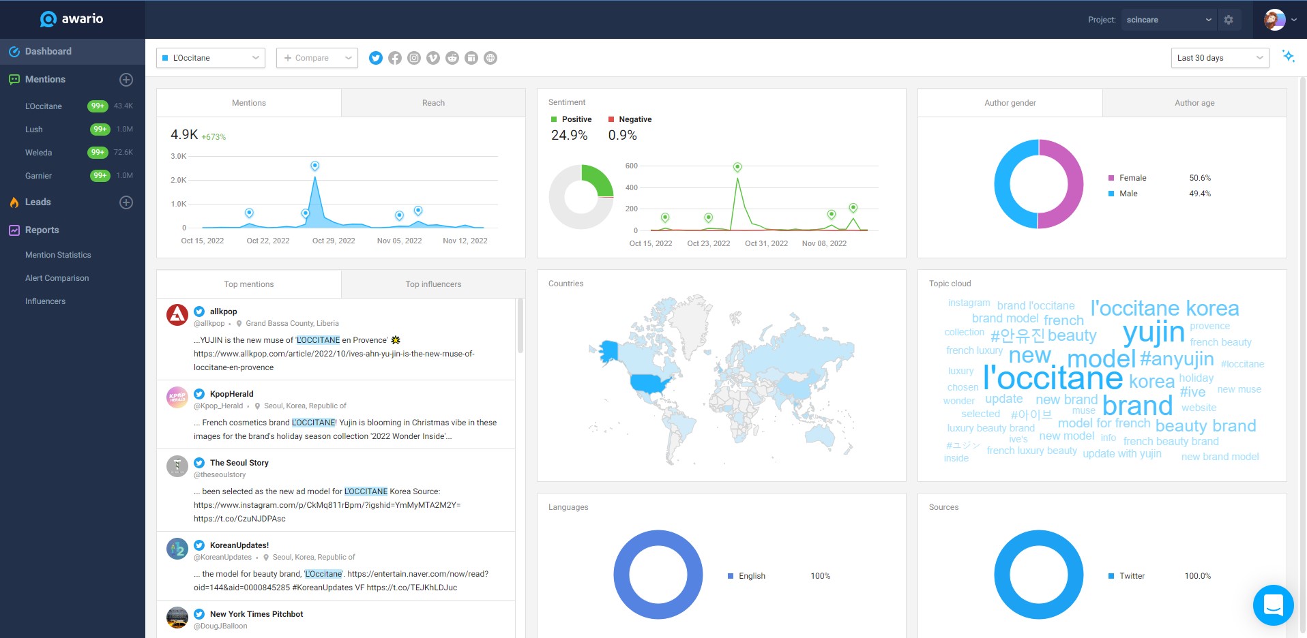Image resolution: width=1307 pixels, height=638 pixels.
Task: Toggle the Instagram source filter icon
Action: coord(414,58)
